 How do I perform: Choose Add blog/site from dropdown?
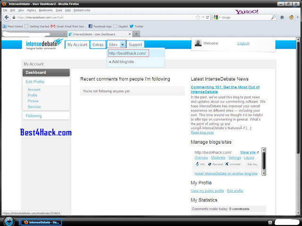(x=121, y=62)
